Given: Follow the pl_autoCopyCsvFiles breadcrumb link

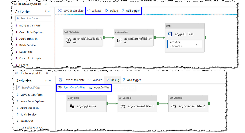Looking at the screenshot, I should (74, 88).
